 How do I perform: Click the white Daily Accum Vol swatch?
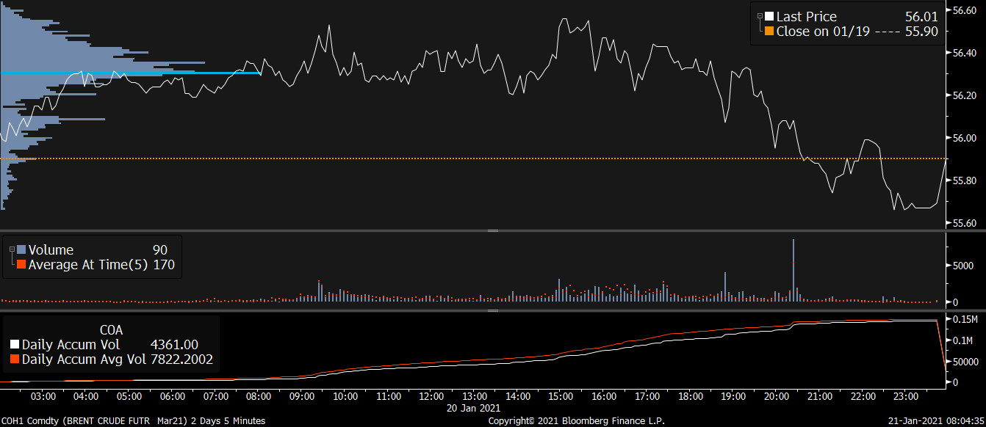point(15,345)
